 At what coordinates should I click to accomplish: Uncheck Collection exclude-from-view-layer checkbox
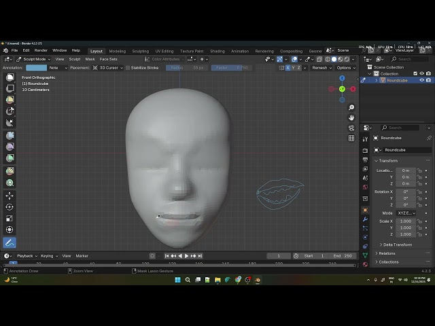coord(415,73)
